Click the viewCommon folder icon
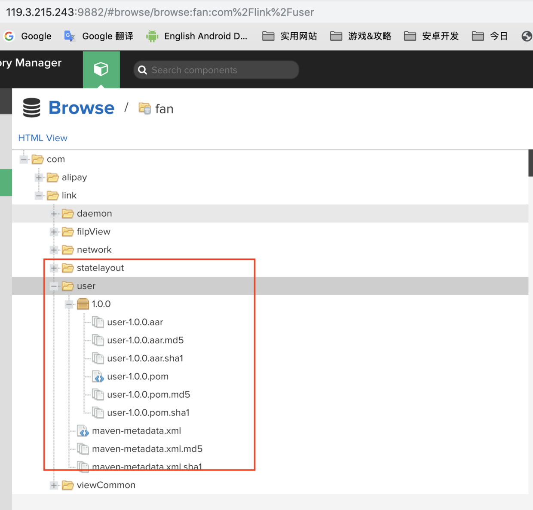Viewport: 533px width, 510px height. point(68,485)
